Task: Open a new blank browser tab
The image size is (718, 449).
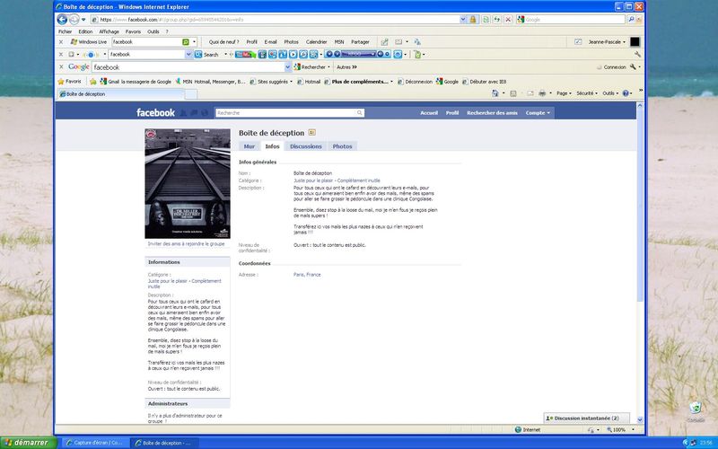Action: tap(190, 94)
